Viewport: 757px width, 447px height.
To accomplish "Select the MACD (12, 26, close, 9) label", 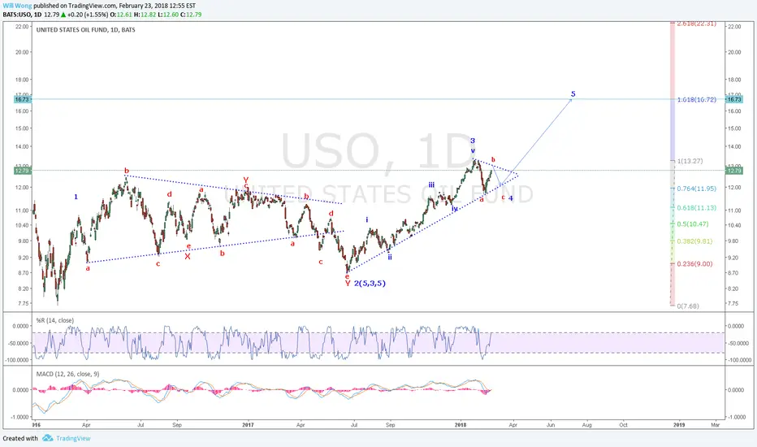I will (x=68, y=374).
